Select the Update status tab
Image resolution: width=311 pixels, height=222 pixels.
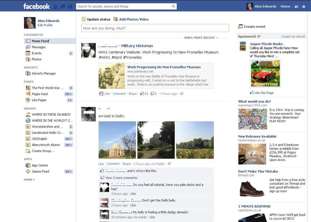[x=96, y=19]
